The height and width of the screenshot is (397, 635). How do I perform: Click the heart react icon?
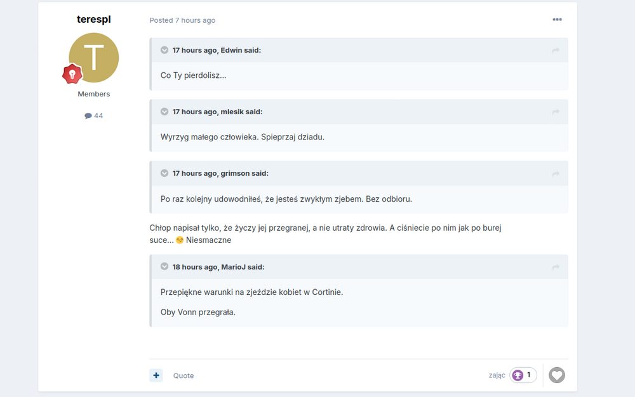(556, 375)
